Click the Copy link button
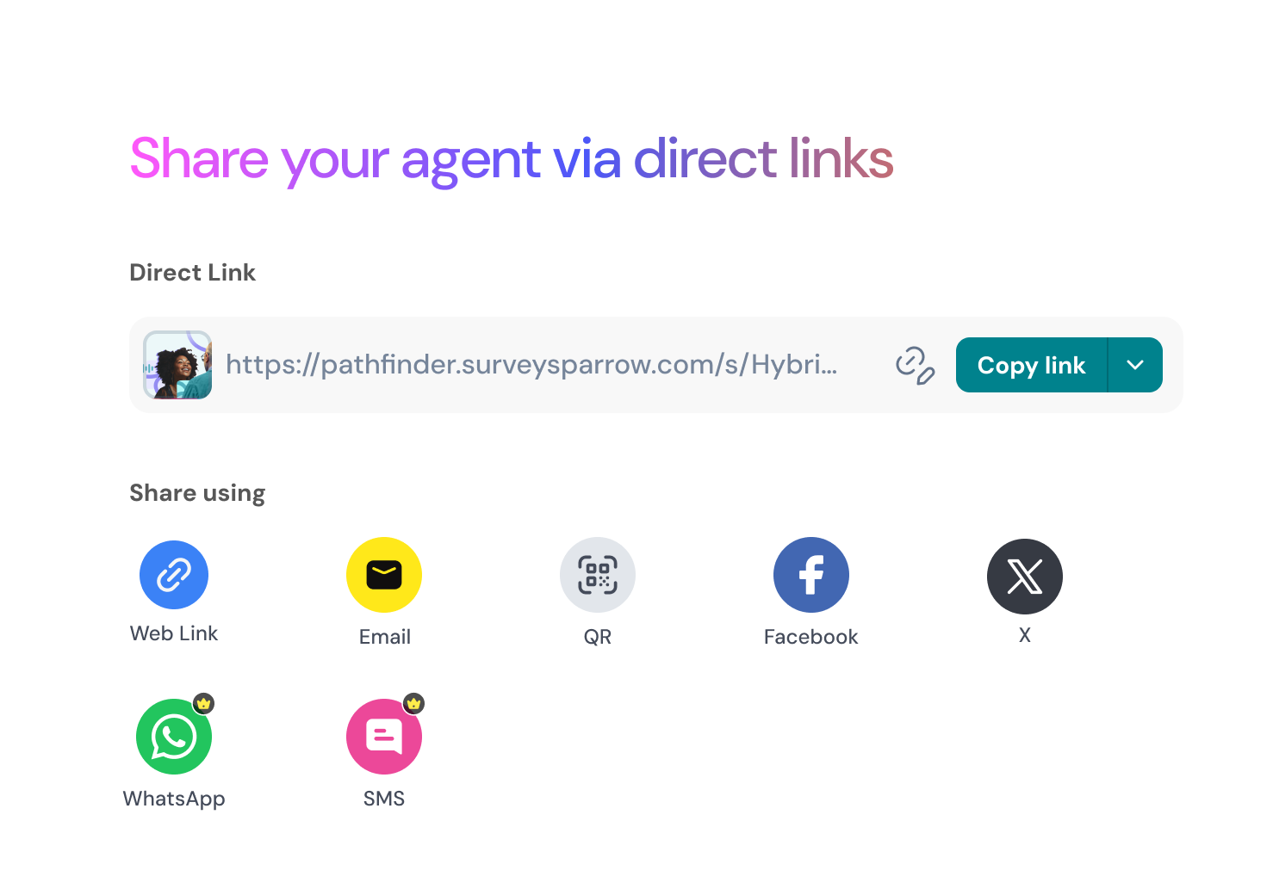The width and height of the screenshot is (1273, 895). [x=1031, y=365]
